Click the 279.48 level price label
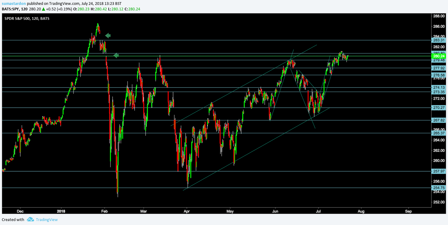Image resolution: width=448 pixels, height=225 pixels. [x=438, y=60]
